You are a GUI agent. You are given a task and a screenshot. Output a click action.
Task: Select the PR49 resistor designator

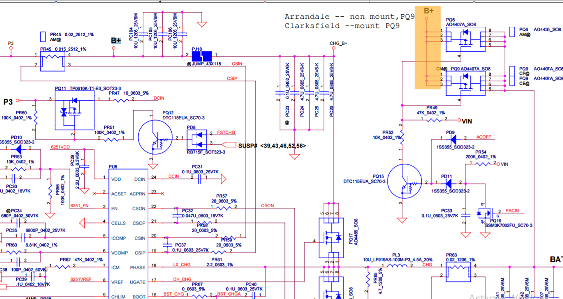coord(432,108)
